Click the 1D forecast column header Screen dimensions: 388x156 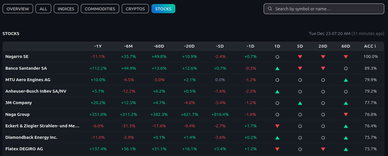(277, 46)
